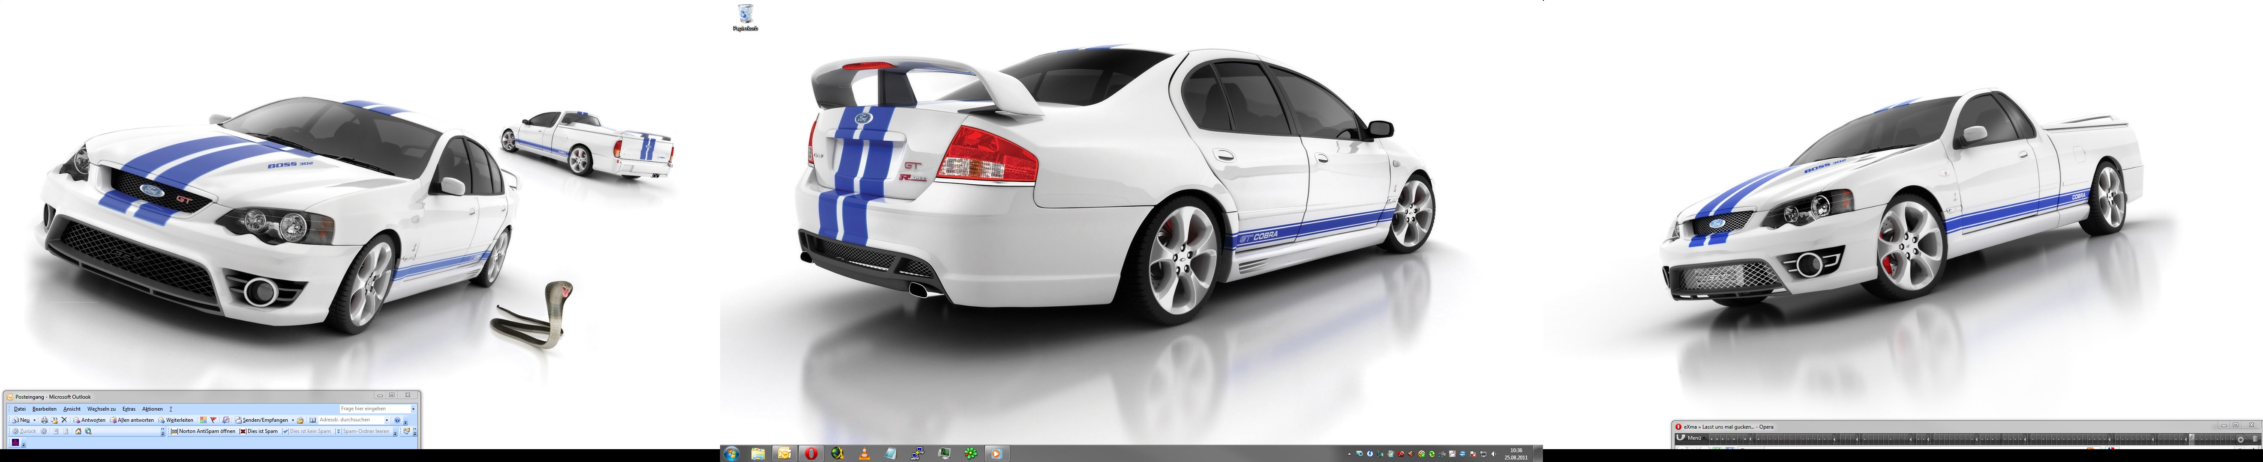Open the notepad app taskbar icon
The width and height of the screenshot is (2263, 462).
coord(891,454)
